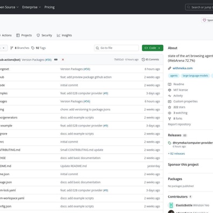The image size is (213, 213).
Task: Select the 'agents' topic tag
Action: click(x=174, y=76)
